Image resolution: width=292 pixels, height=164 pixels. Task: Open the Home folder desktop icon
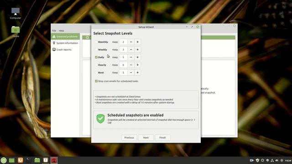click(x=16, y=31)
